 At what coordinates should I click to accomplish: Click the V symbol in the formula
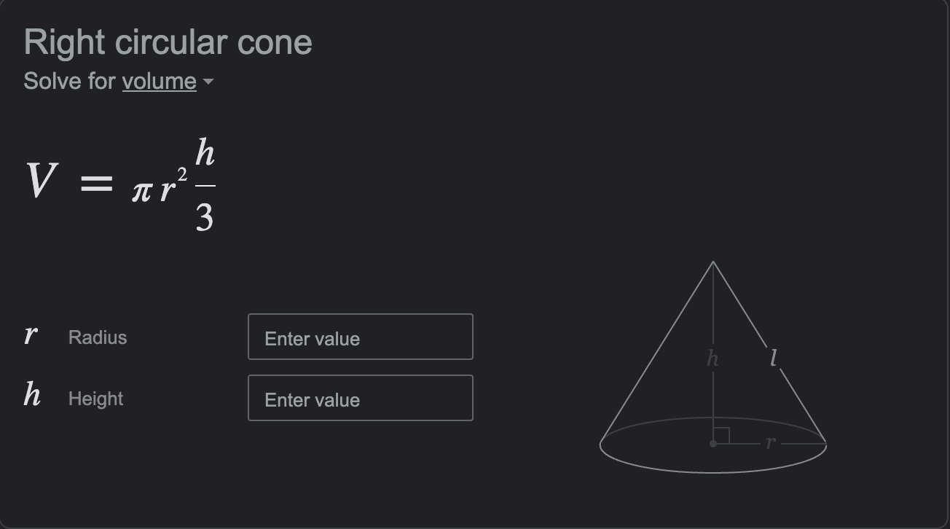click(x=42, y=180)
